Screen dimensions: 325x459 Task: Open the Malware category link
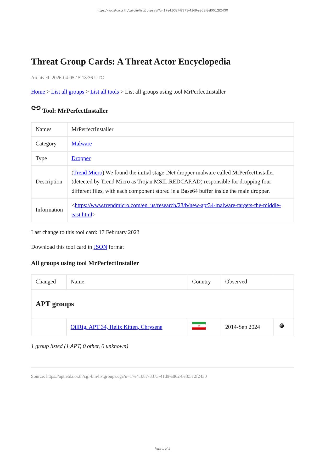(81, 144)
